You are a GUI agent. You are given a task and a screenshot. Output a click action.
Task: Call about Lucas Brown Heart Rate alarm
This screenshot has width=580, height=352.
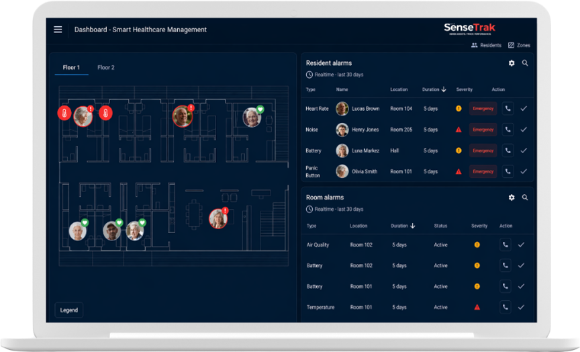coord(508,108)
